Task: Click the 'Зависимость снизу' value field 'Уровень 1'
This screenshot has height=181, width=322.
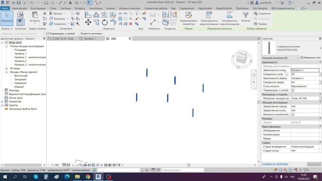Action: 305,70
